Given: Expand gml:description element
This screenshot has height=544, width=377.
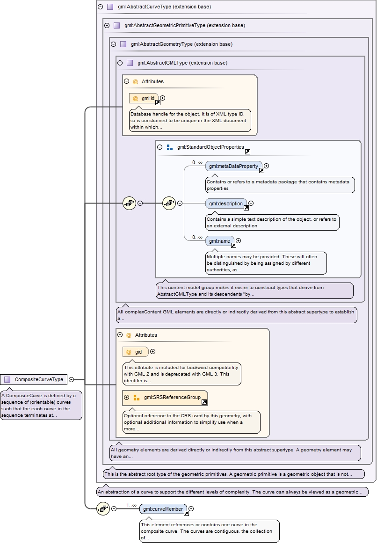Looking at the screenshot, I should click(251, 203).
